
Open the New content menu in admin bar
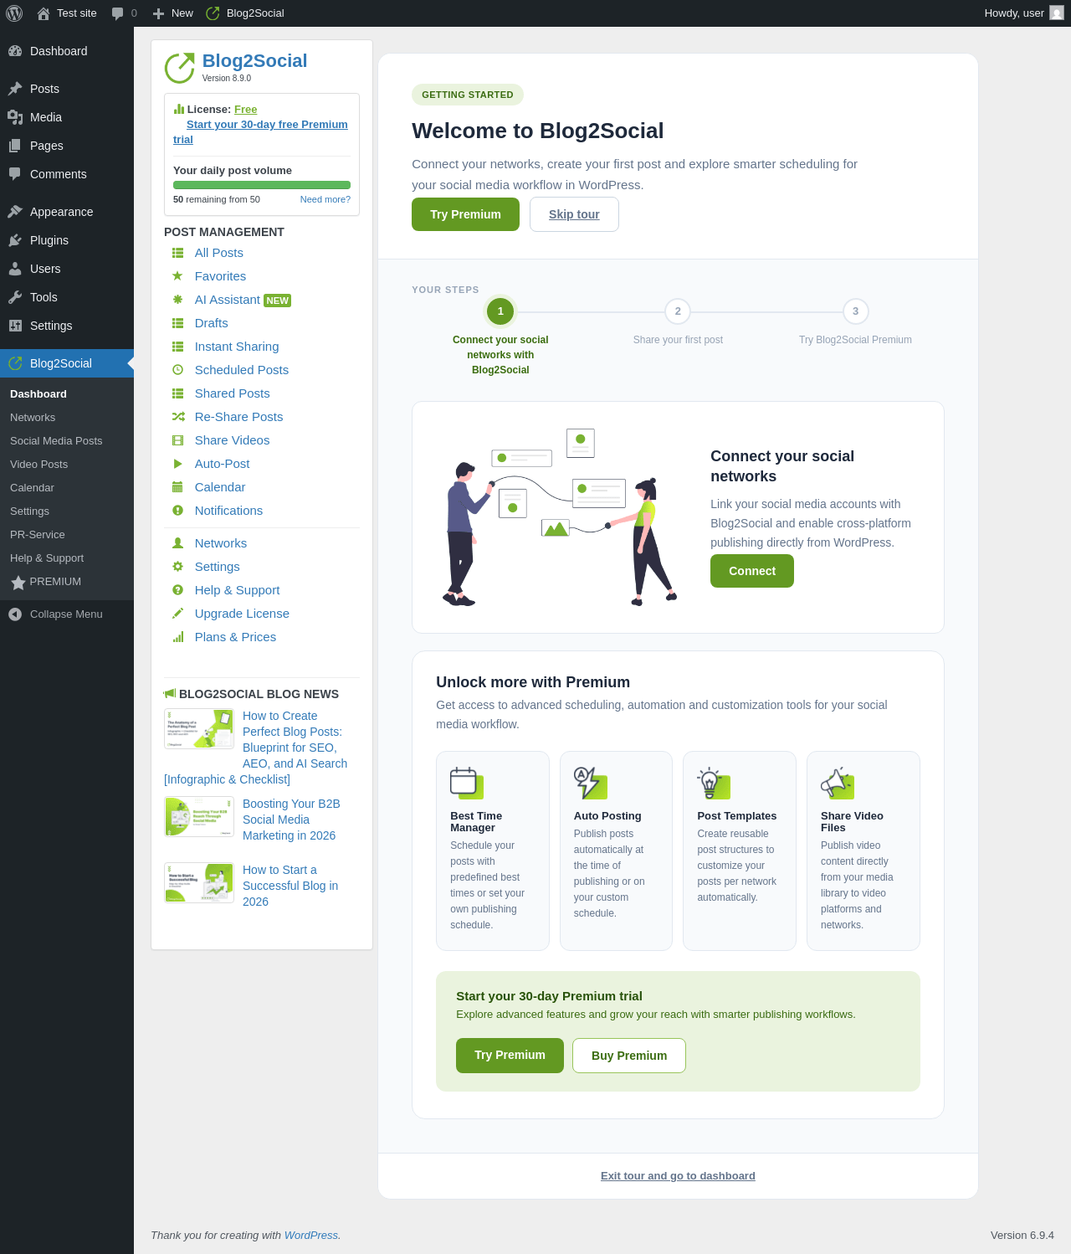(172, 13)
